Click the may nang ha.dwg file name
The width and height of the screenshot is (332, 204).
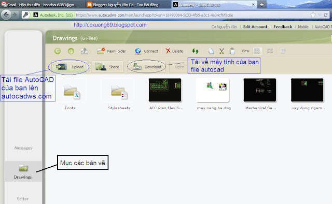click(x=214, y=108)
